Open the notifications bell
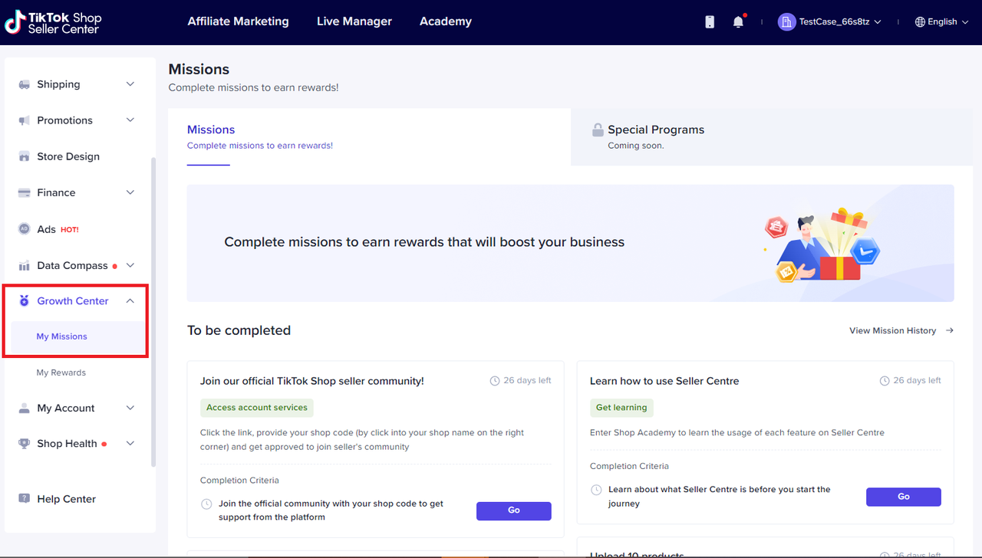 coord(738,22)
